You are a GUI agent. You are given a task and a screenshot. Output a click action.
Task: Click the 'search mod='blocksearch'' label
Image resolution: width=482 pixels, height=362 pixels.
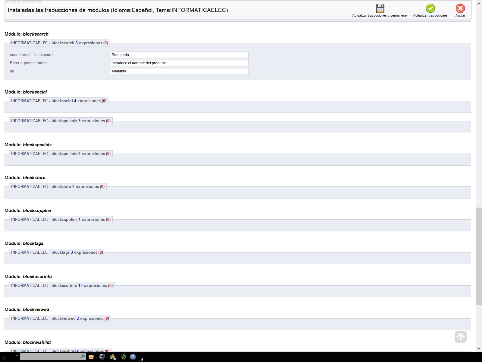click(x=32, y=55)
